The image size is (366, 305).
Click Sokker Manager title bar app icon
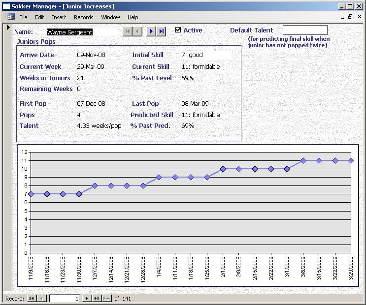(x=5, y=6)
